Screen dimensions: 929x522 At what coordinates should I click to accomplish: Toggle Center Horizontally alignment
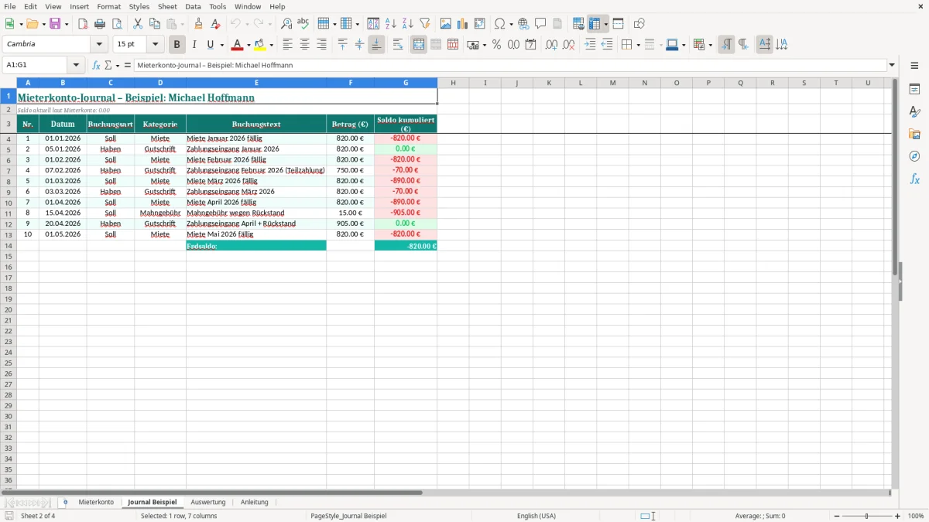(305, 45)
